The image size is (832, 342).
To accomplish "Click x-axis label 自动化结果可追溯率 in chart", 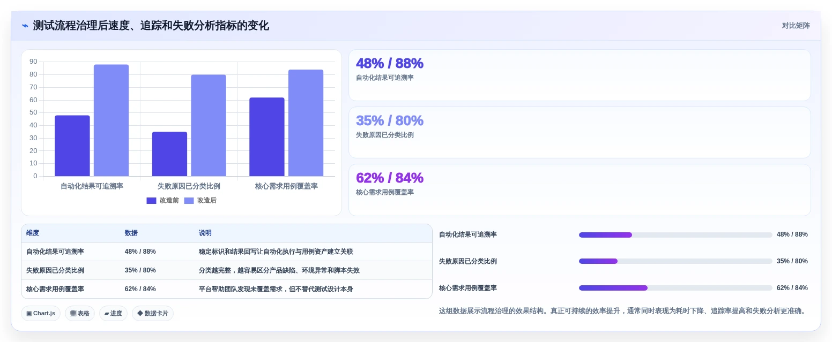I will coord(92,186).
